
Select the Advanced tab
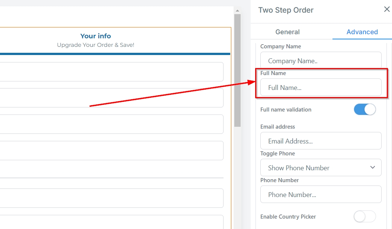pos(362,32)
